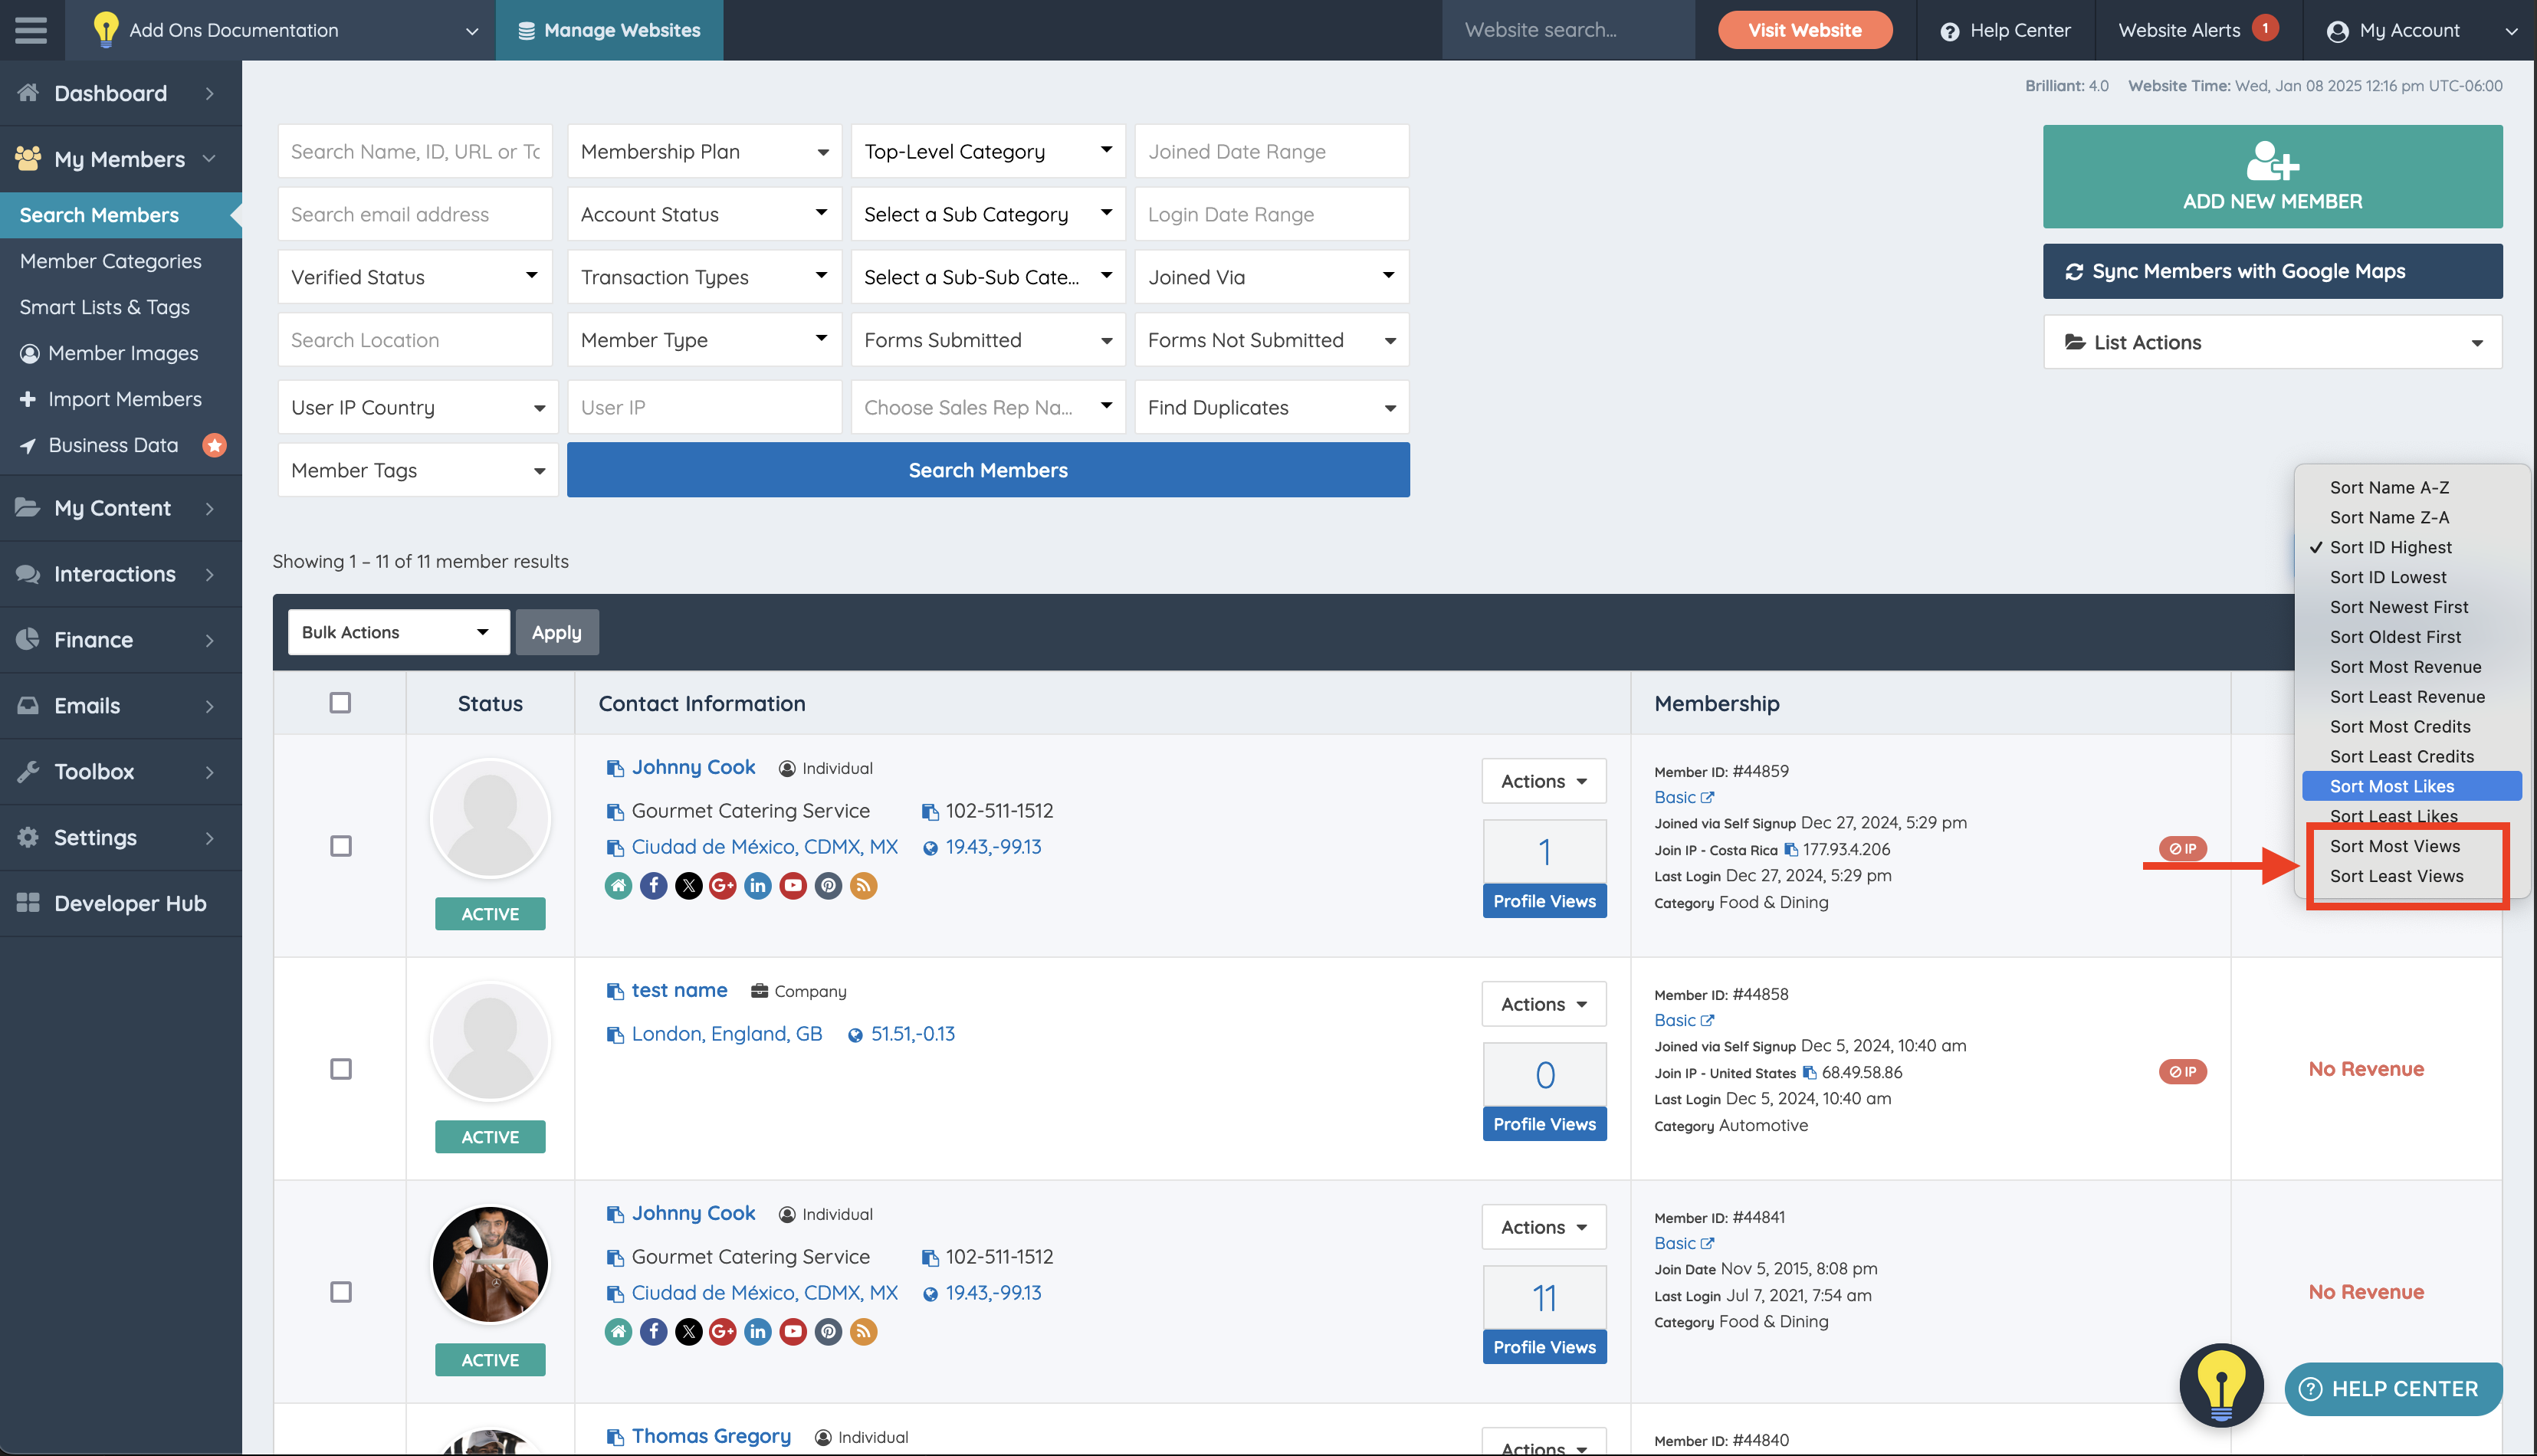This screenshot has width=2537, height=1456.
Task: Click the hamburger menu icon at top-left
Action: (x=31, y=30)
